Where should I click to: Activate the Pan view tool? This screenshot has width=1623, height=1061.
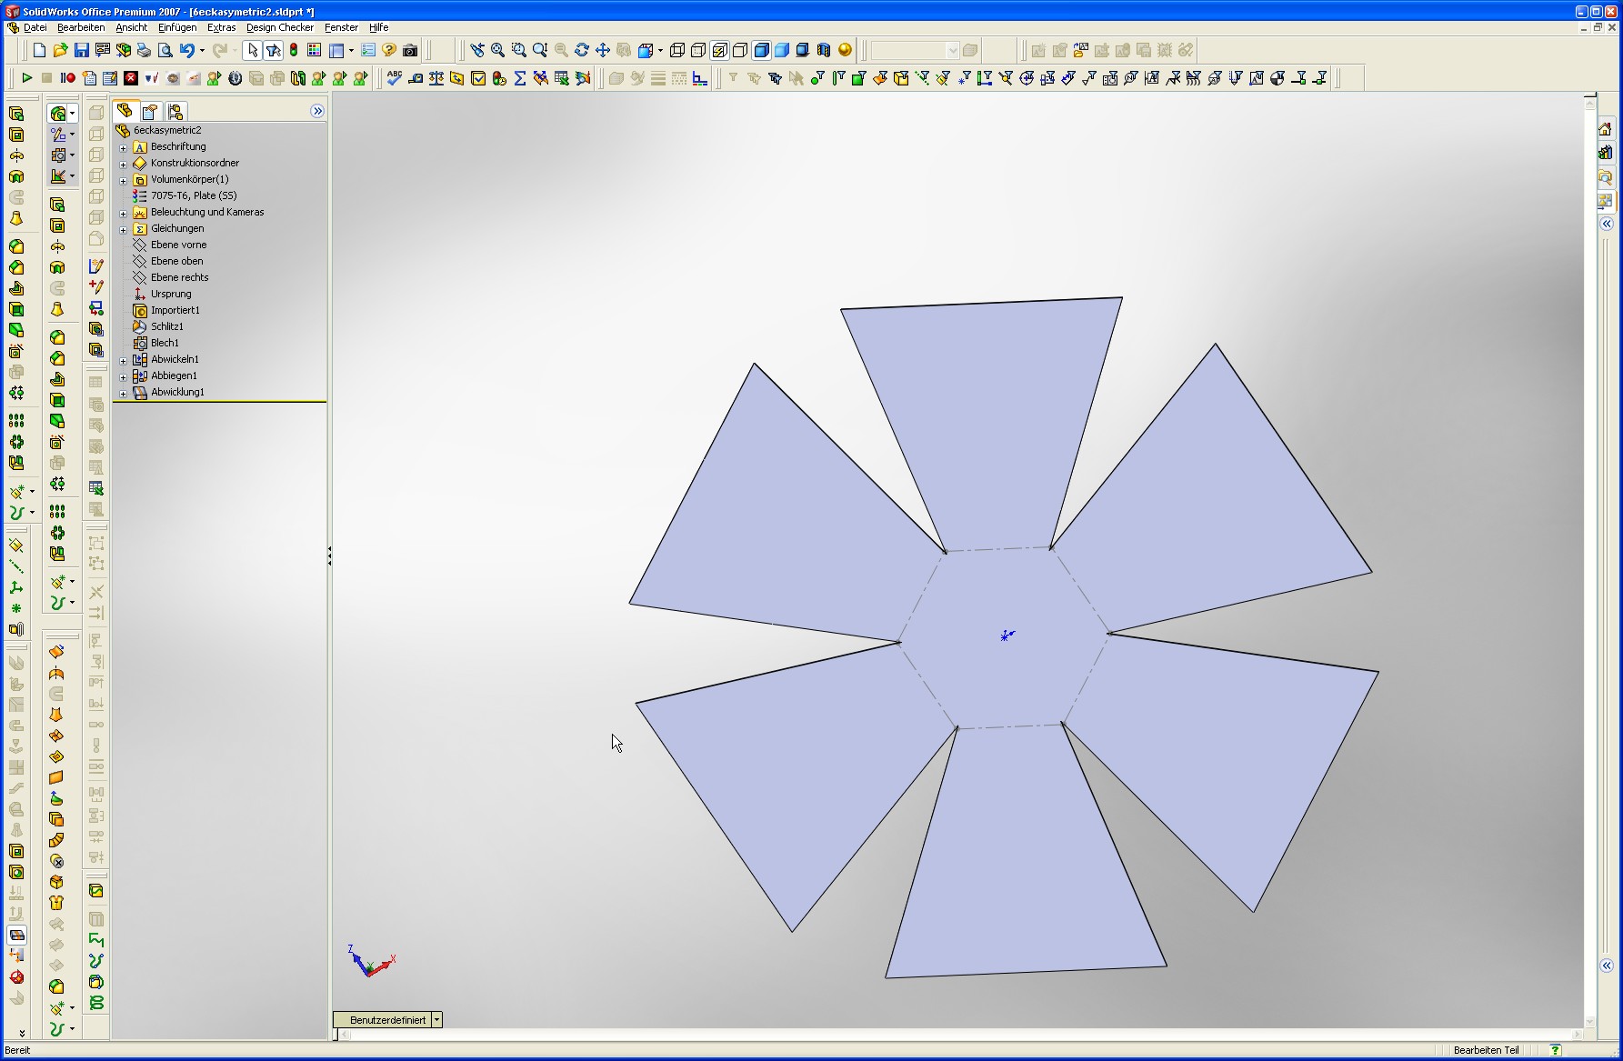coord(602,51)
